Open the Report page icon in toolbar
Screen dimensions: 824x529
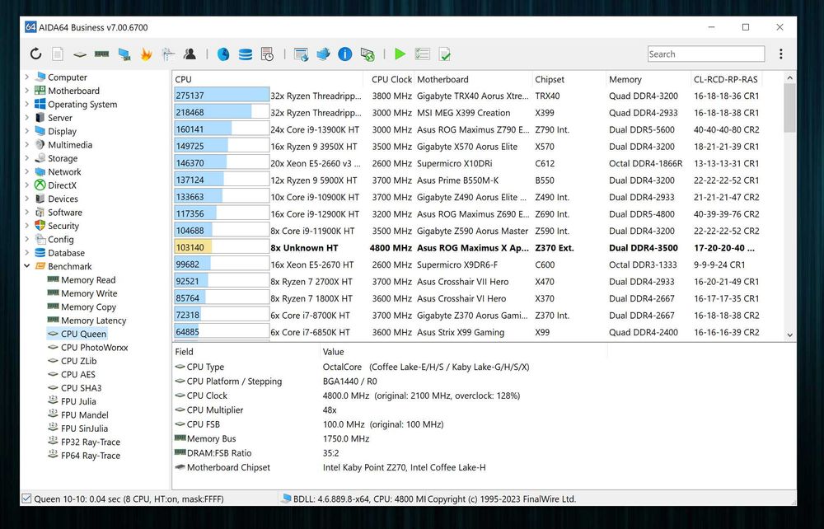click(x=58, y=54)
